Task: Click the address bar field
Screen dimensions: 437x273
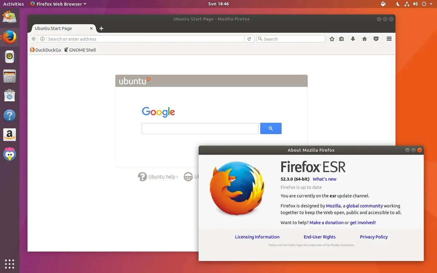Action: point(146,39)
